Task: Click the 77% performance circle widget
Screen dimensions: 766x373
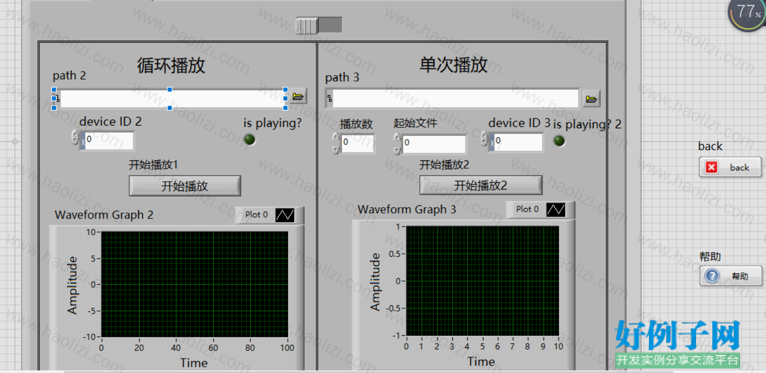Action: point(748,13)
